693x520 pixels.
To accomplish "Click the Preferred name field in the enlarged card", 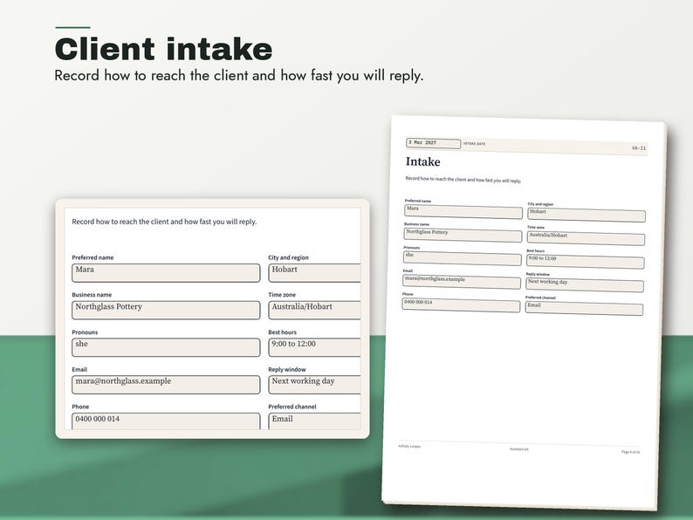I will pyautogui.click(x=166, y=273).
